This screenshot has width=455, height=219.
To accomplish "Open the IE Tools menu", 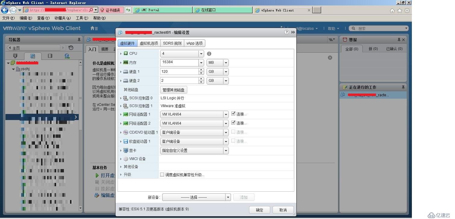I will coord(82,18).
